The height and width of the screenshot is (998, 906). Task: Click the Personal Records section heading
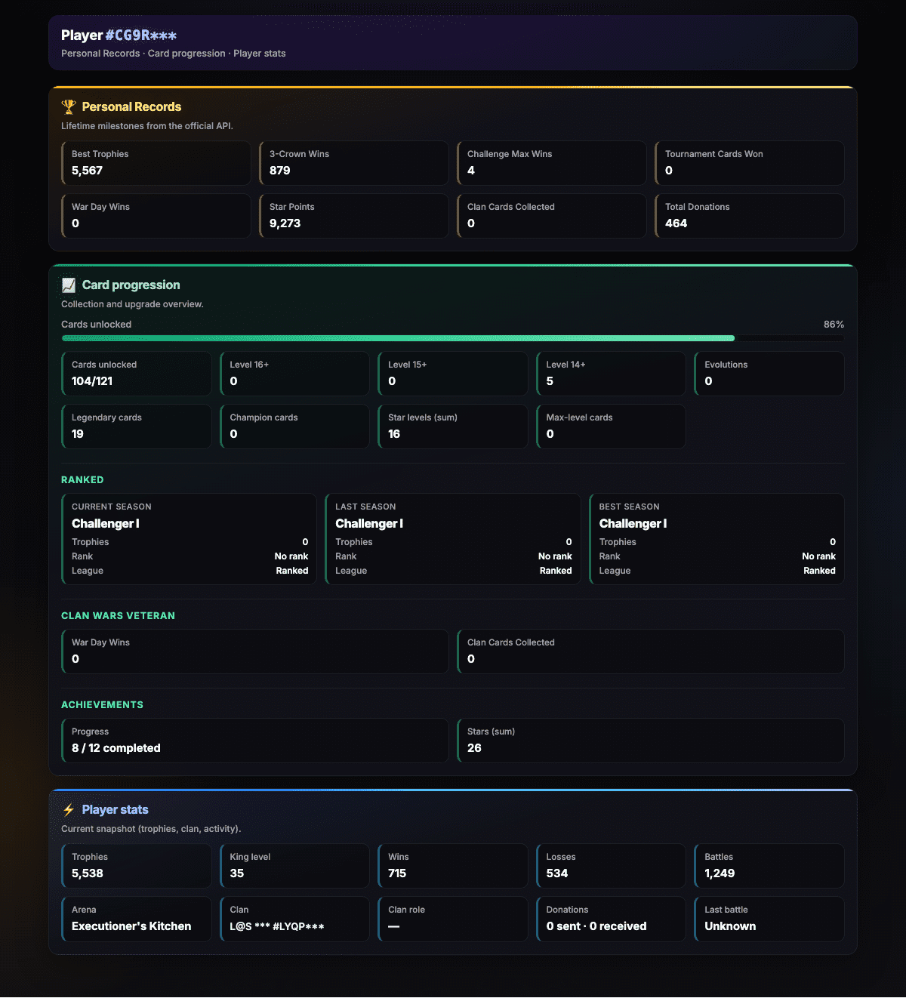[x=131, y=106]
